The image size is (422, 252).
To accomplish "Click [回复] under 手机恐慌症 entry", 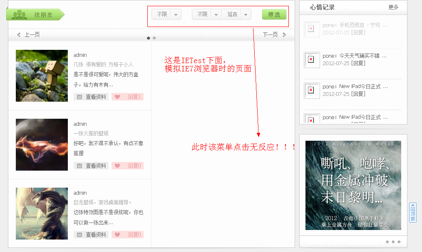I will [x=358, y=32].
